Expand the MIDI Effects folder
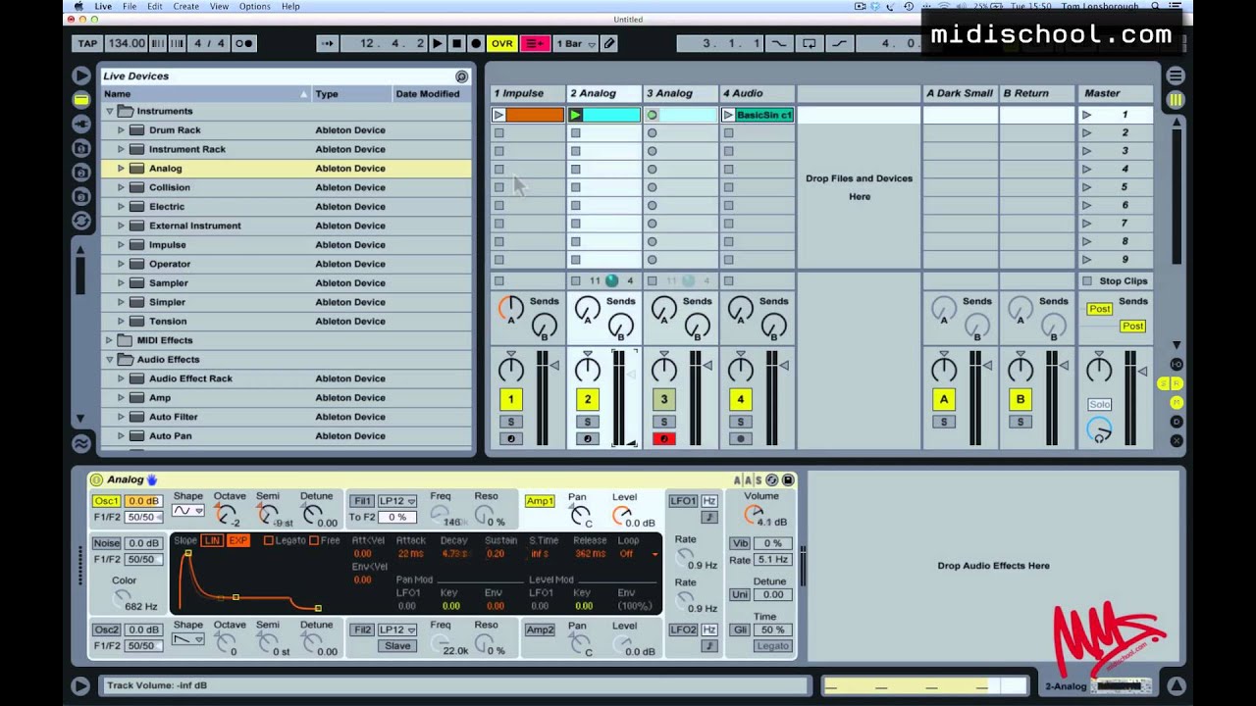This screenshot has height=706, width=1256. coord(109,340)
